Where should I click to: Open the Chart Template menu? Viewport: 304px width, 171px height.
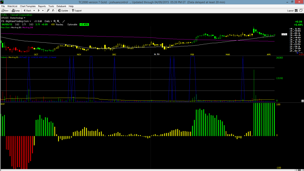(28, 6)
